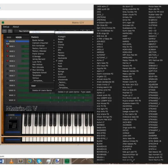Click the Voice 11 green parameter bar
This screenshot has width=168, height=168.
55,95
